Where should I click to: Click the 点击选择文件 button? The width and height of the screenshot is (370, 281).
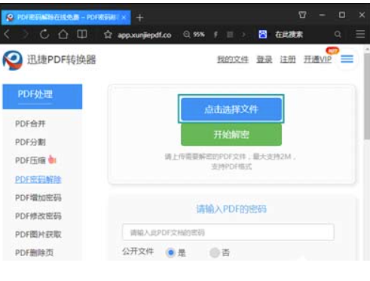tap(231, 109)
